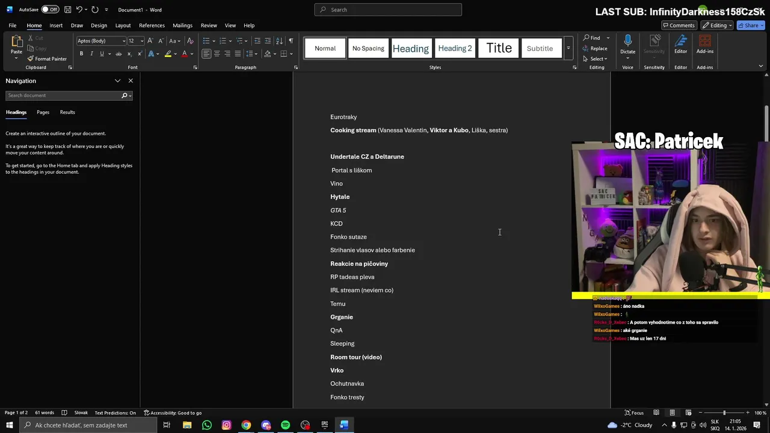Switch to the Insert tab
The height and width of the screenshot is (433, 770).
click(56, 25)
